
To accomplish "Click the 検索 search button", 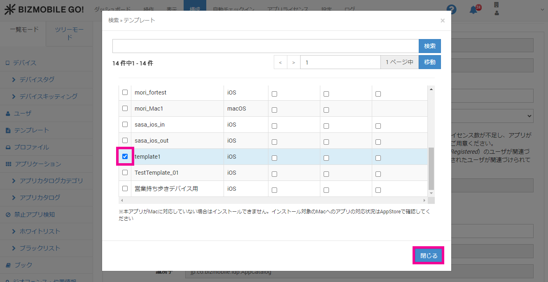I will tap(429, 46).
